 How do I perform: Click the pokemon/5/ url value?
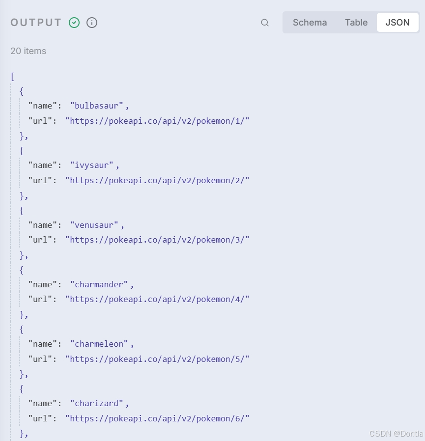click(x=157, y=359)
